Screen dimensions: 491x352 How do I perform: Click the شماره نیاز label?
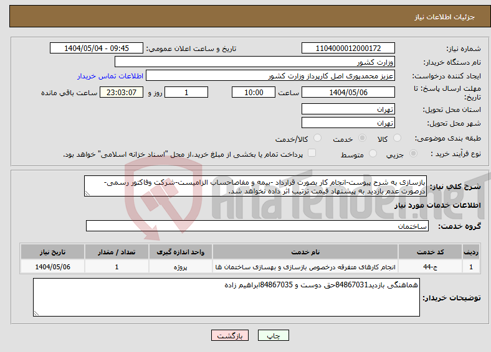click(x=464, y=49)
